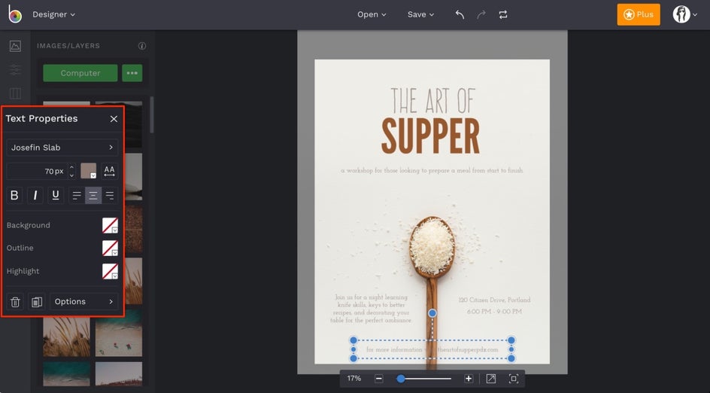This screenshot has width=710, height=393.
Task: Click the orange Plus upgrade button
Action: click(638, 14)
